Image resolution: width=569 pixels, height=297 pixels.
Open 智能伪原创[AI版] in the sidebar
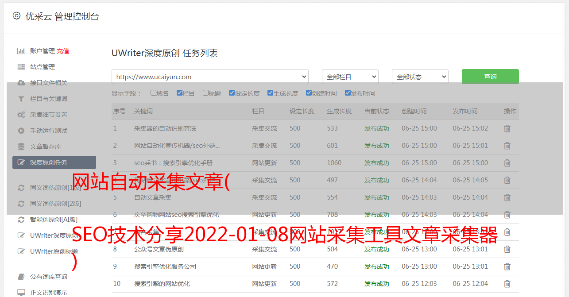tap(54, 220)
